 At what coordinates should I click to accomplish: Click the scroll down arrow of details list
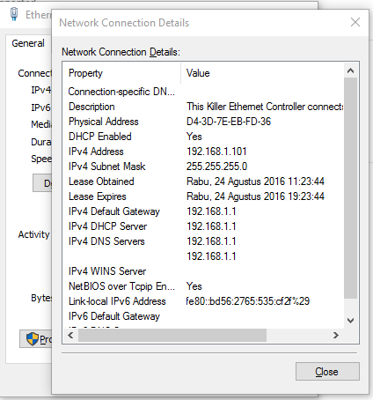click(350, 321)
